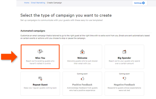The image size is (156, 99).
Task: Click the Miss You smiley face icon
Action: coord(40,52)
